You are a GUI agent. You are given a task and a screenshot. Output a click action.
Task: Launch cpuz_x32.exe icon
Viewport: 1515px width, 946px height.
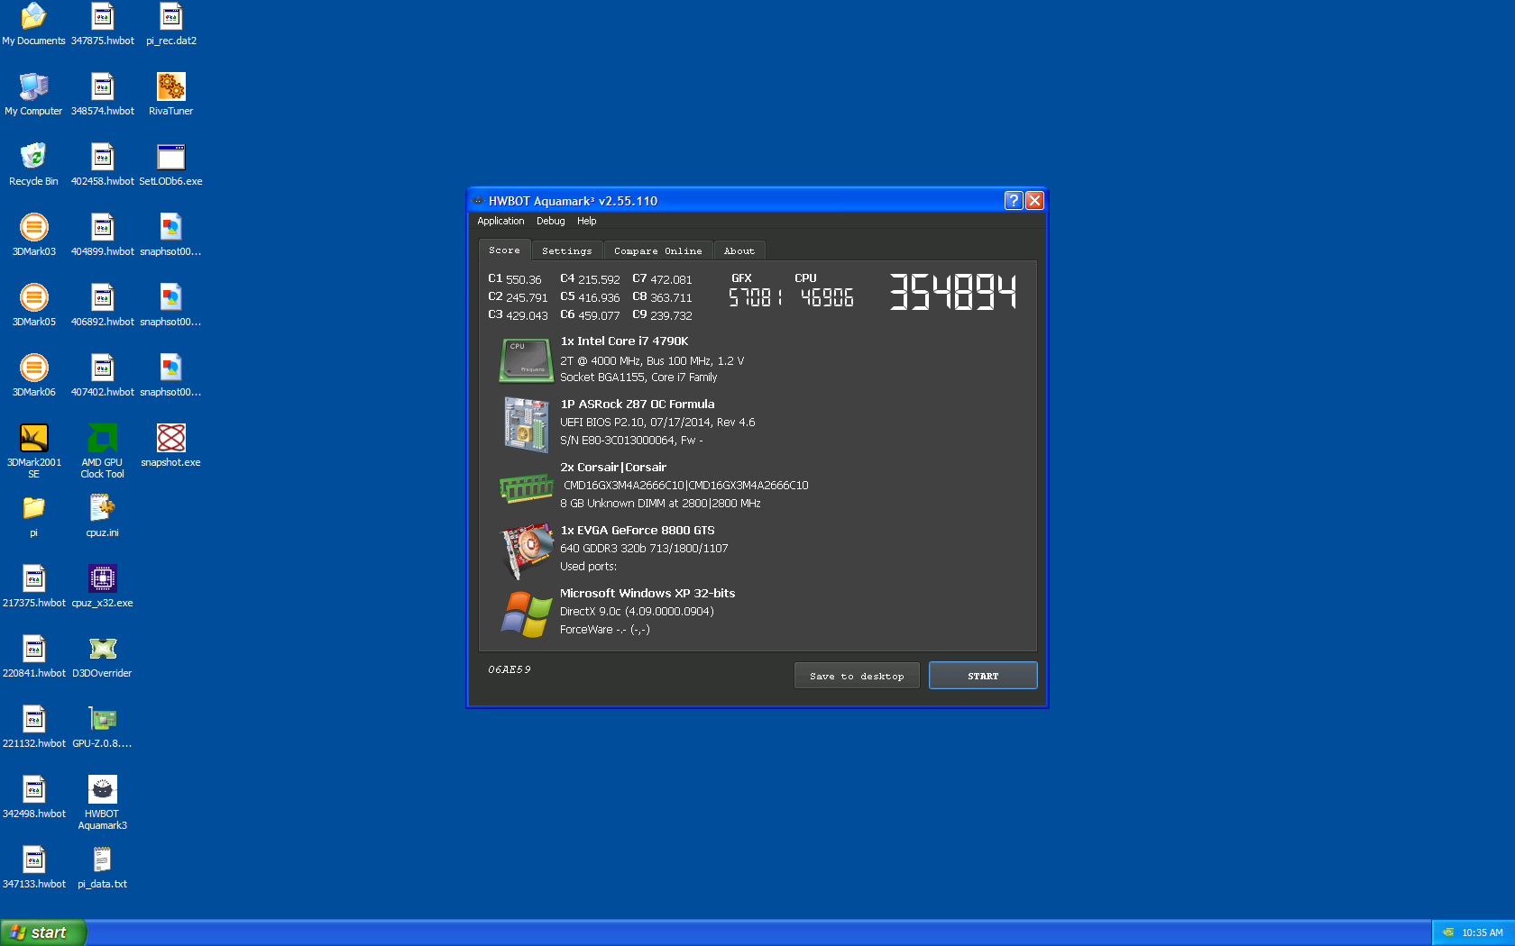coord(102,586)
